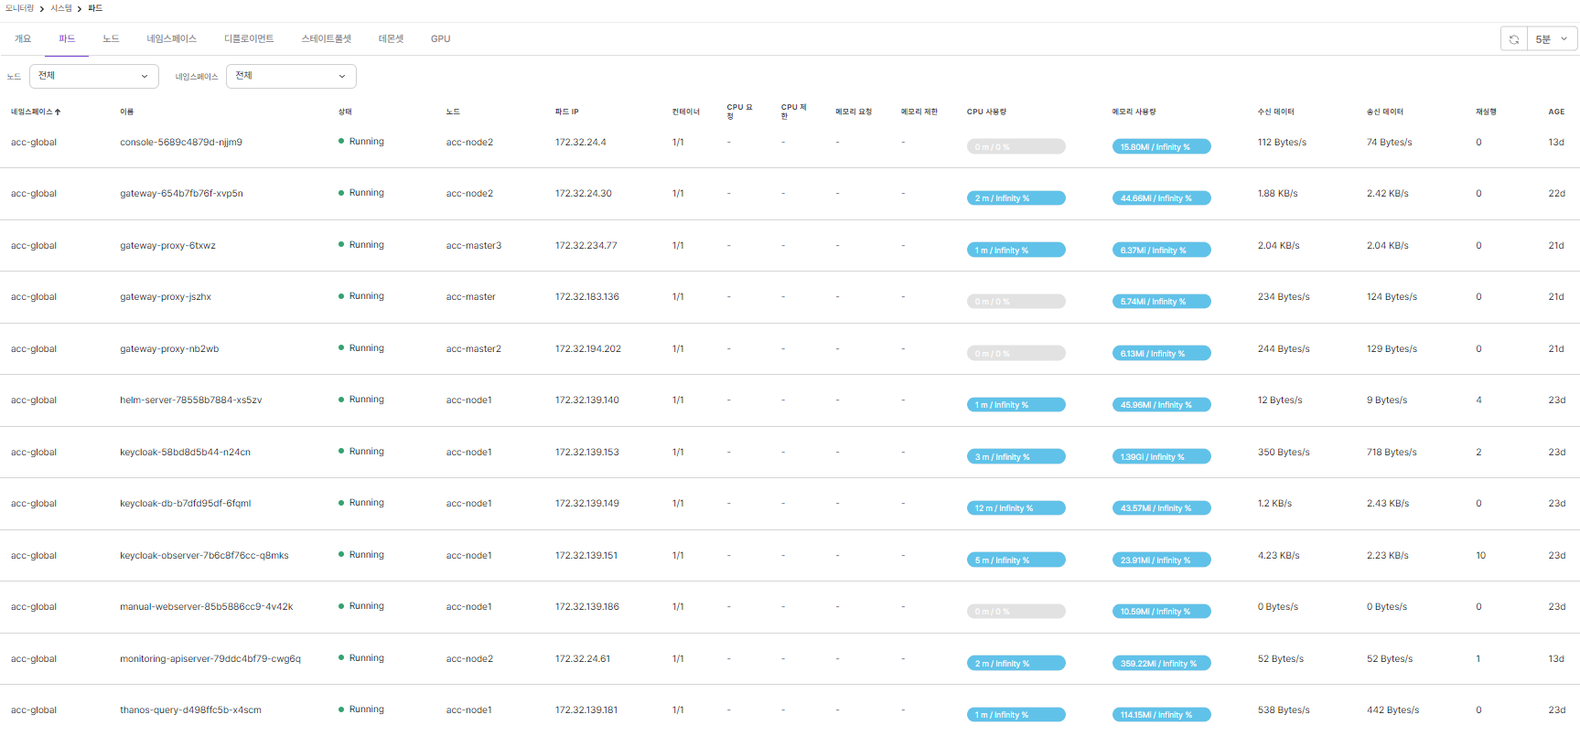Open the 5분 refresh interval dropdown

tap(1553, 39)
